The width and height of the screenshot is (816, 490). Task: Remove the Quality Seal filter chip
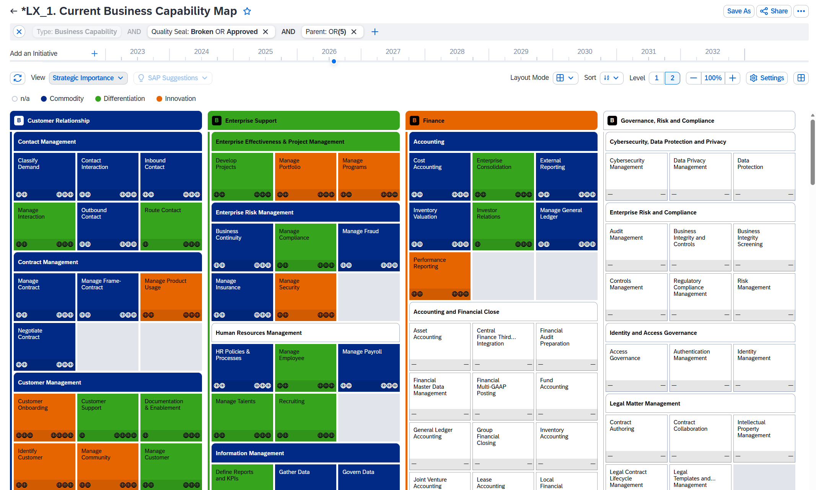point(265,32)
